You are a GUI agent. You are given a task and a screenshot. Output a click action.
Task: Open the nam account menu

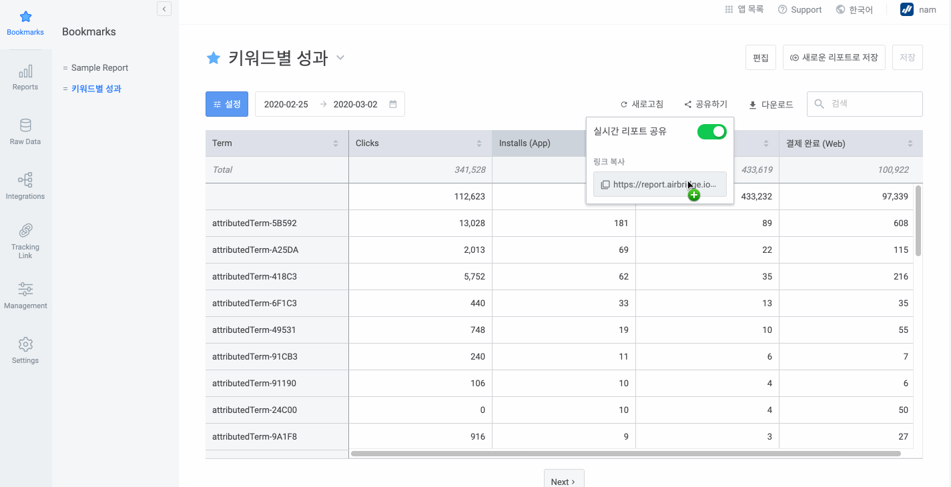point(918,9)
